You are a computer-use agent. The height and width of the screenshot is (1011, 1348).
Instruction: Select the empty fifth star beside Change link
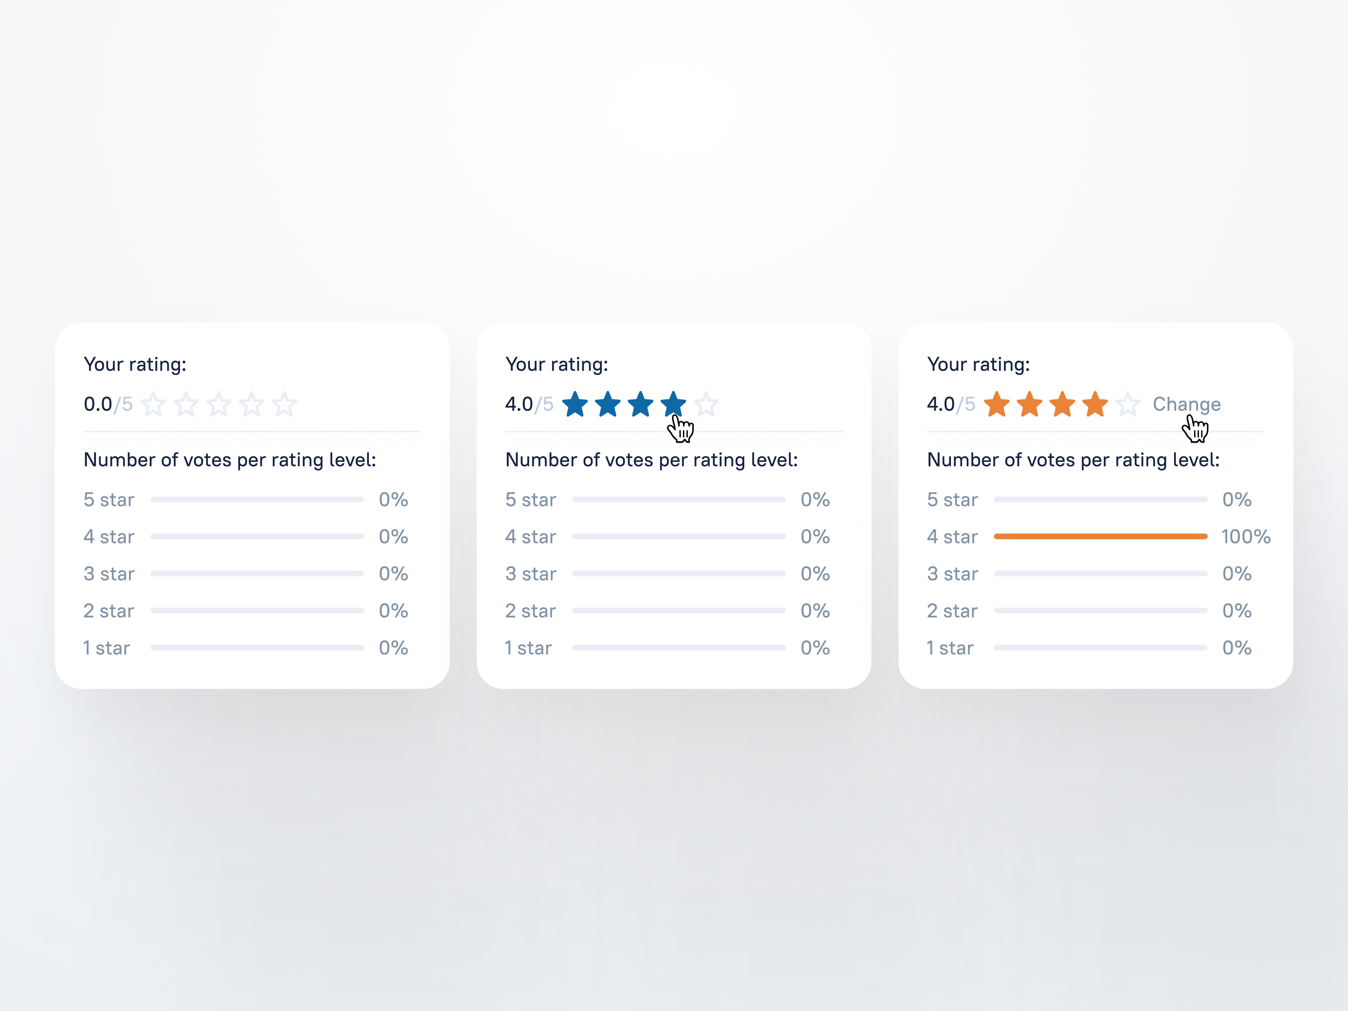click(x=1128, y=405)
